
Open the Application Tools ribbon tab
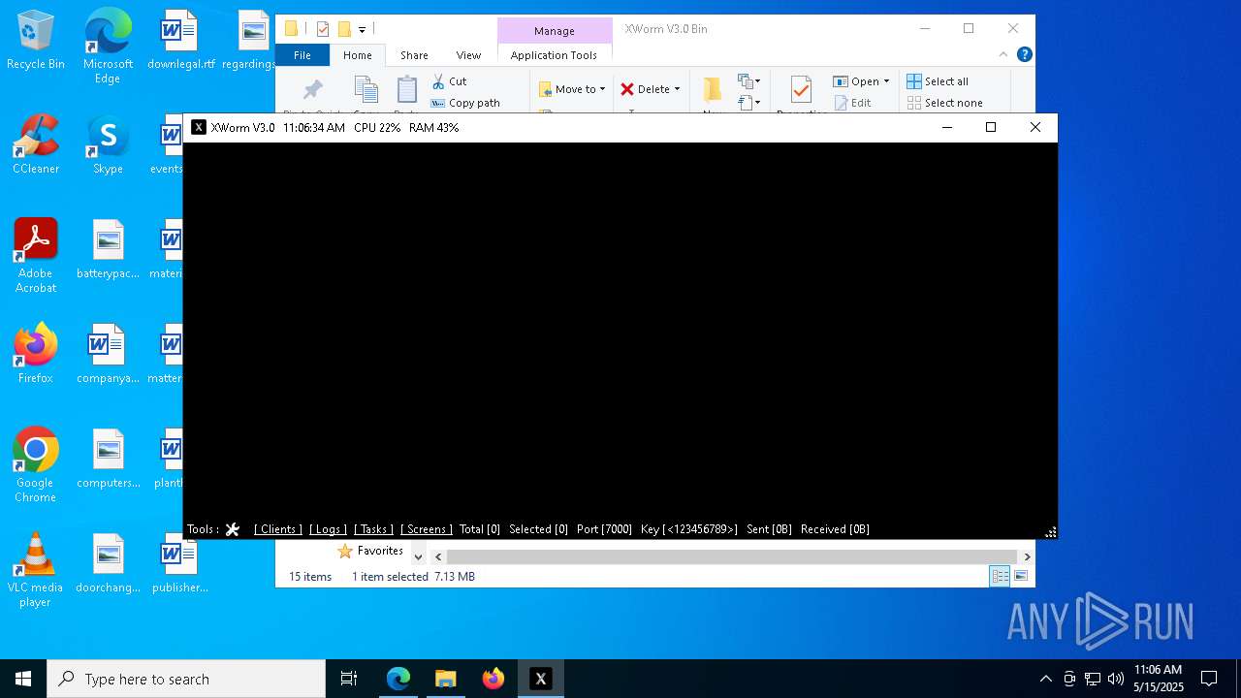(x=554, y=55)
